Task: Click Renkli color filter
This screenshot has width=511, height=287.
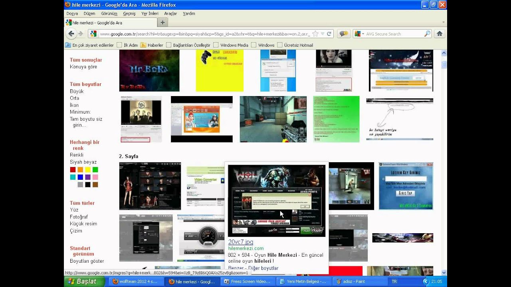Action: (x=77, y=155)
